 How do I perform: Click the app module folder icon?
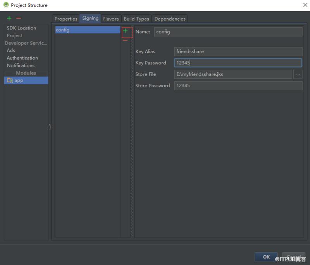coord(10,81)
